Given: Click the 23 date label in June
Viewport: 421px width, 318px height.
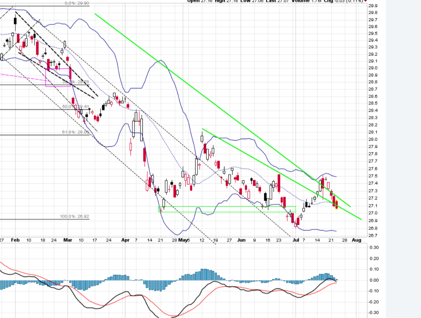Looking at the screenshot, I should (x=279, y=240).
